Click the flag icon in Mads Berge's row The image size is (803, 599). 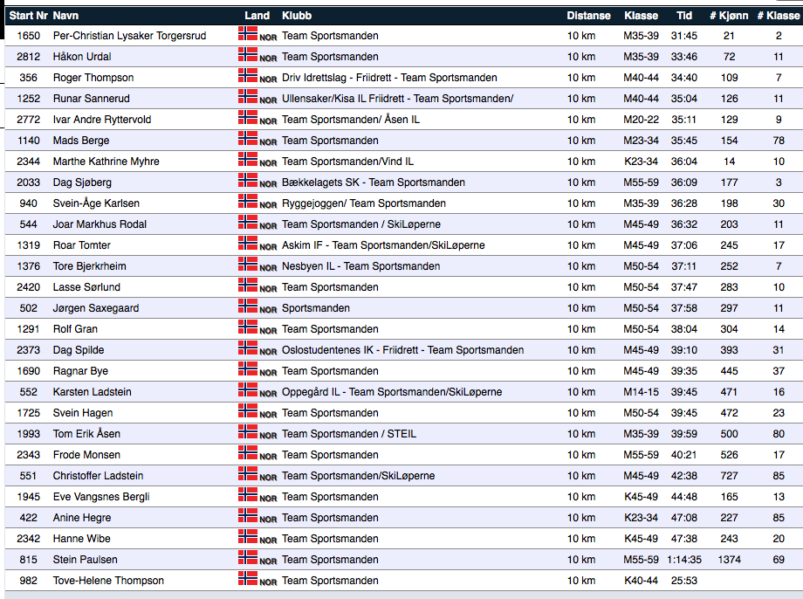click(248, 139)
